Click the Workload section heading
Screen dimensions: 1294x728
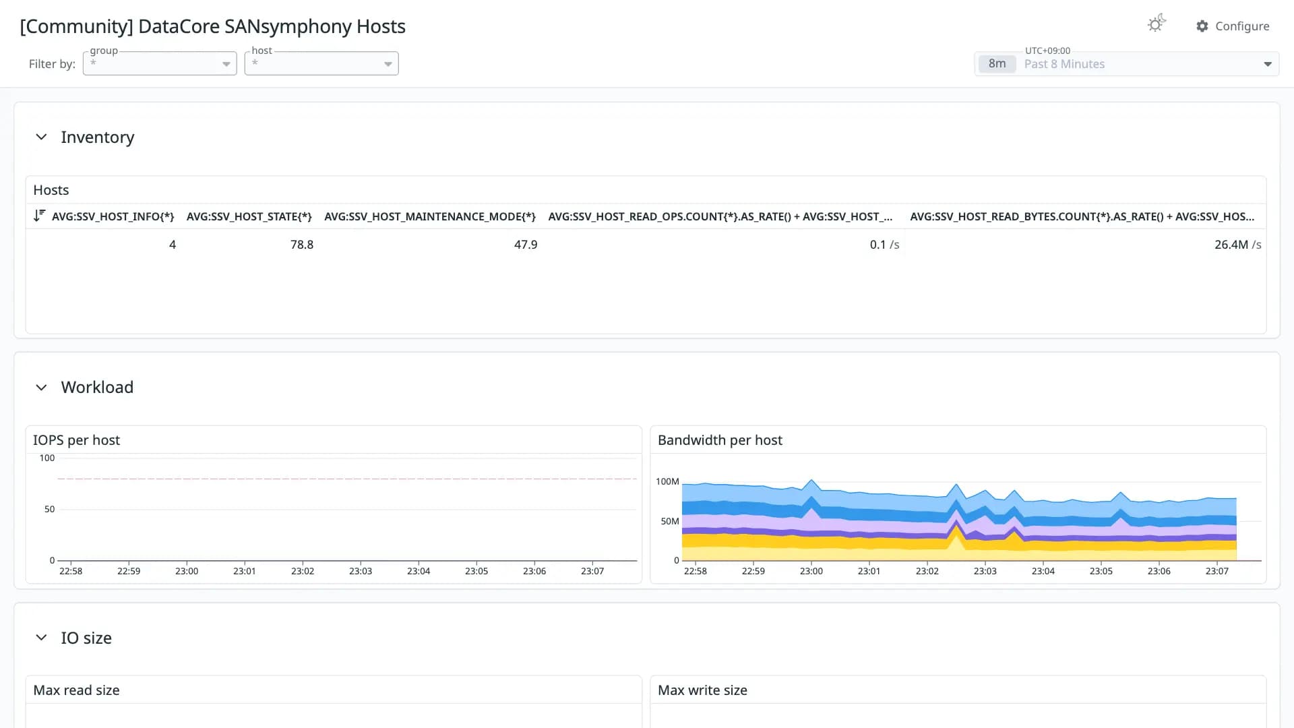(x=97, y=387)
